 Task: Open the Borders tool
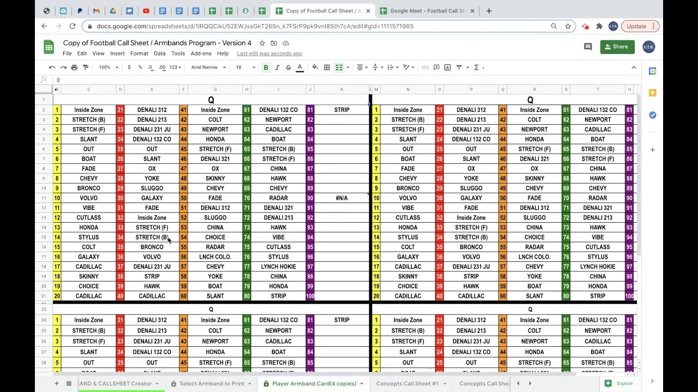click(x=327, y=67)
